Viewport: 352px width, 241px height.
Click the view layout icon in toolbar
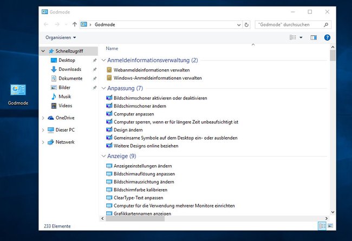293,37
